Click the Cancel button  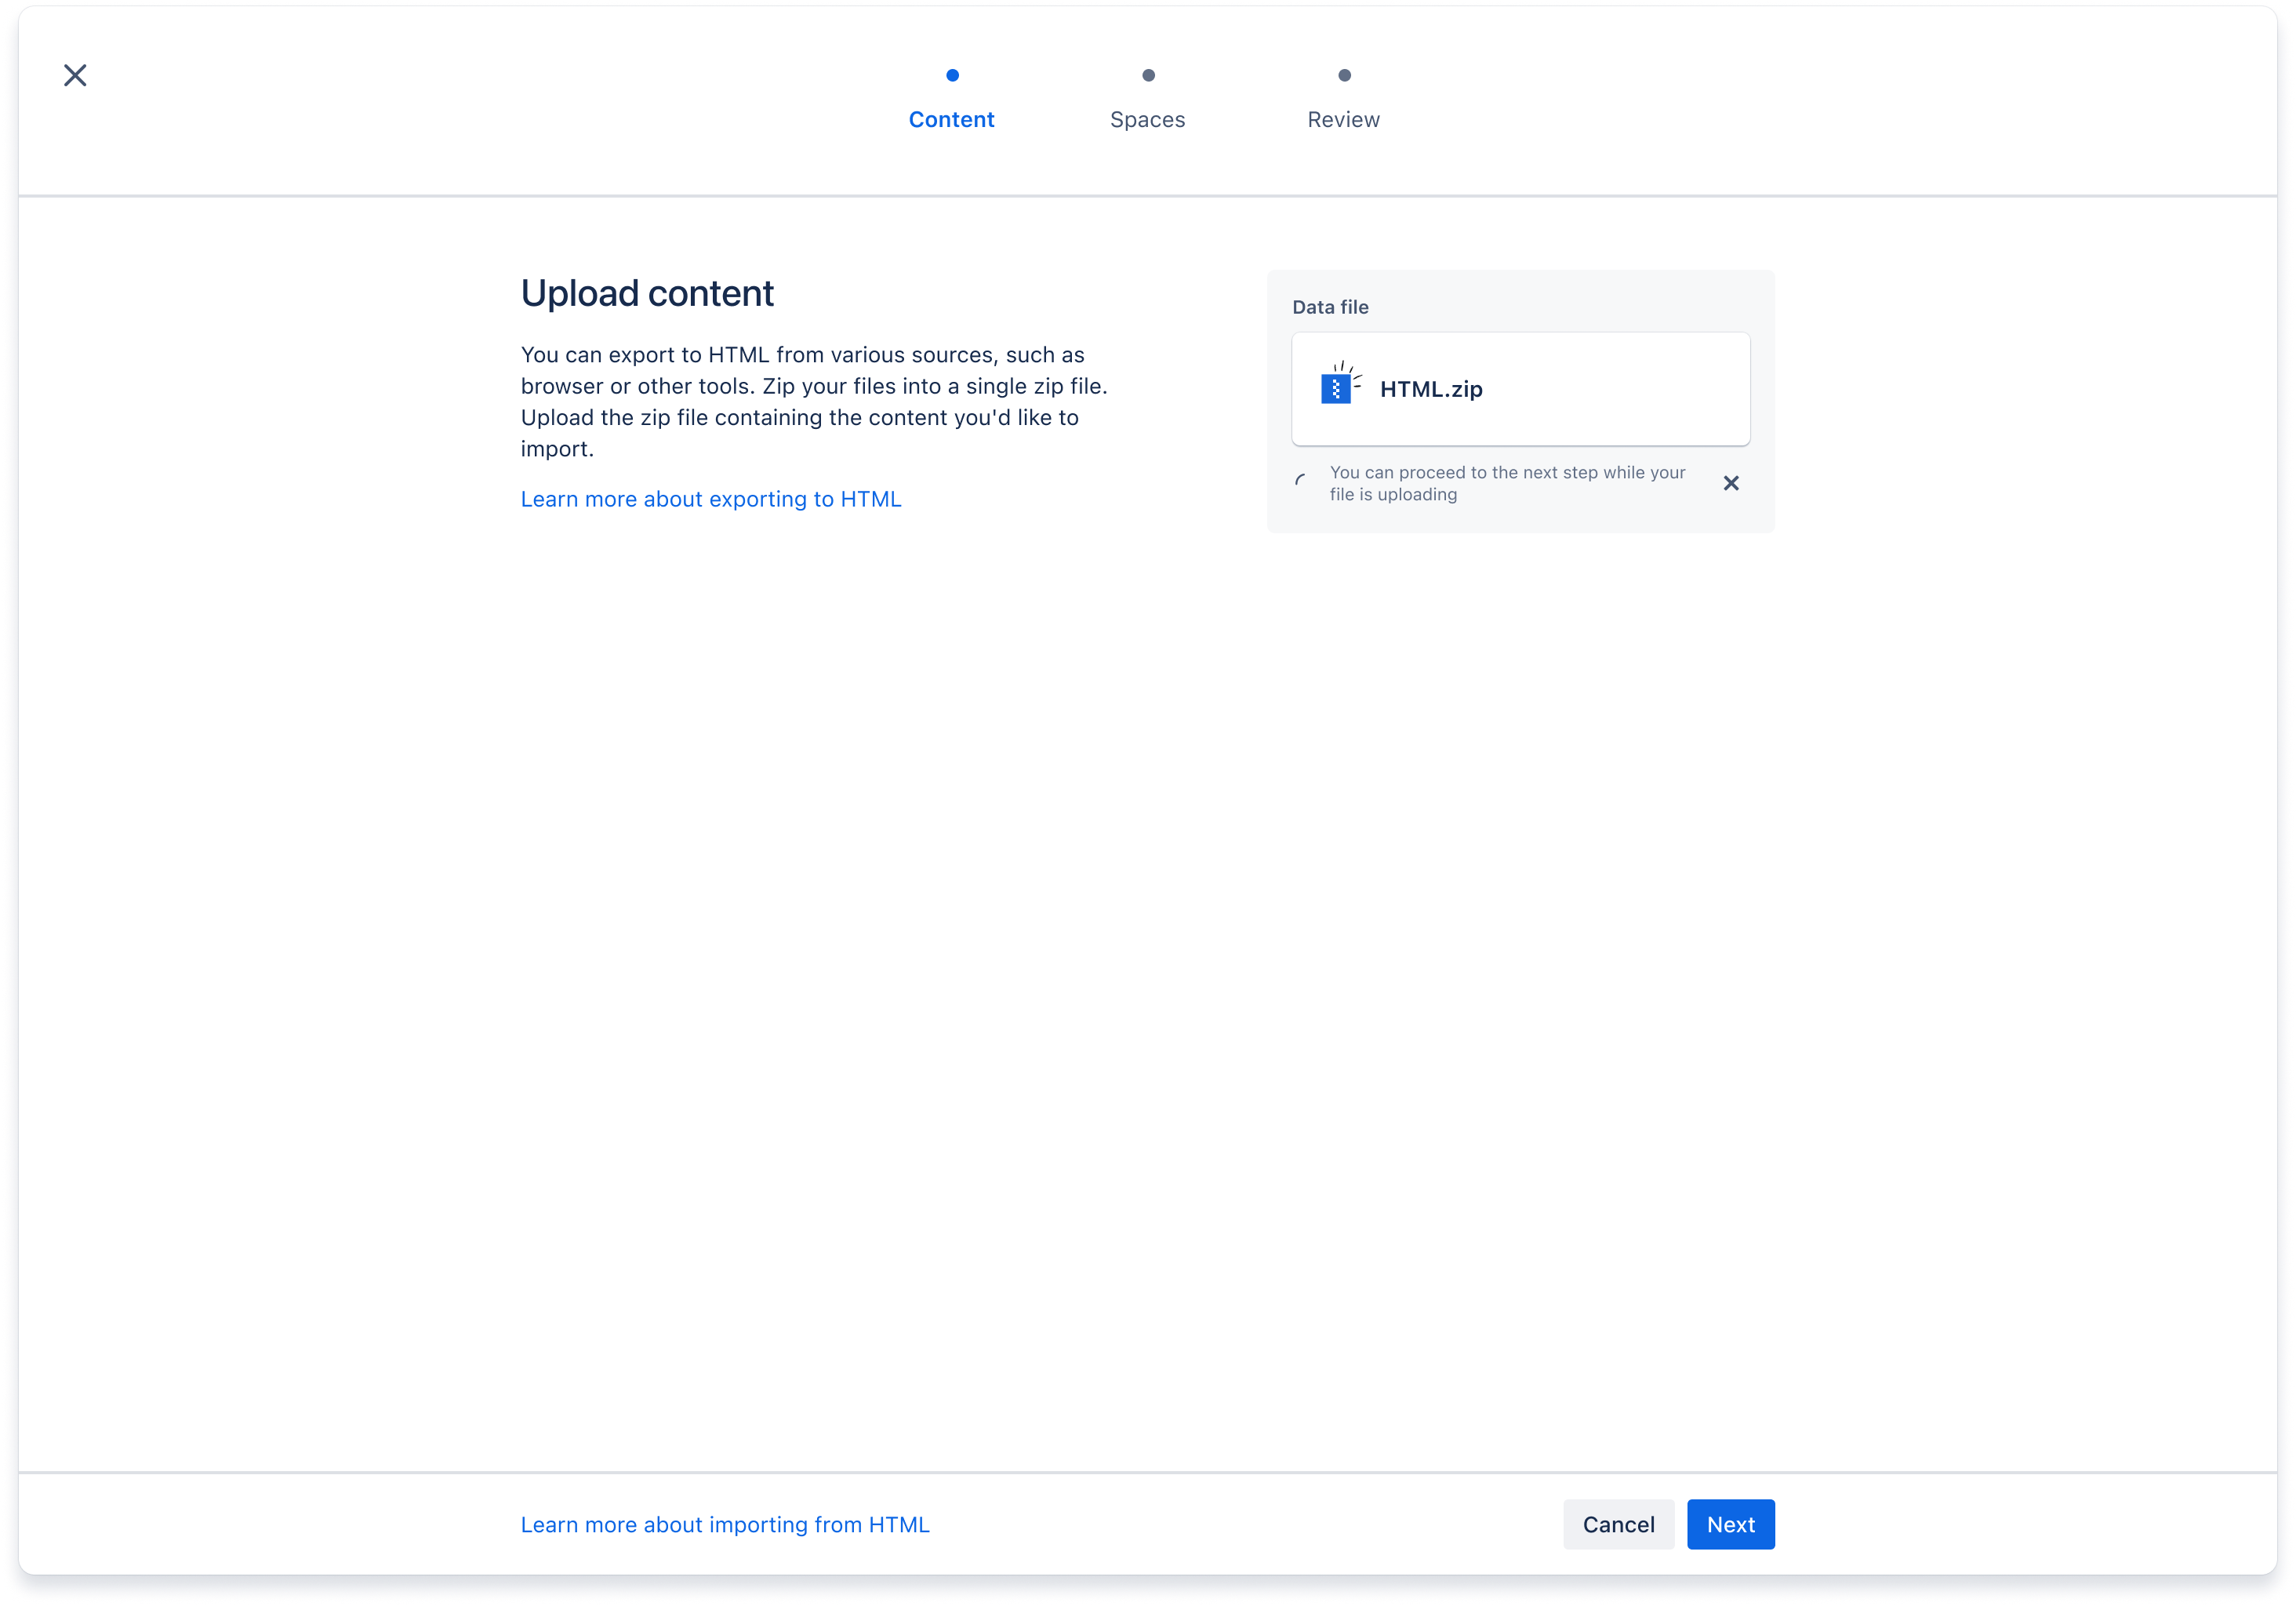tap(1618, 1524)
